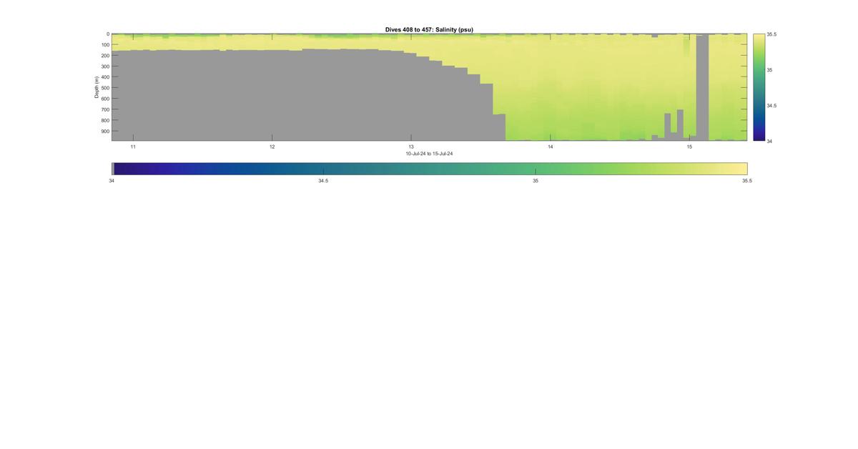Click the 'Depth (m)' y-axis label
858x449 pixels.
pyautogui.click(x=96, y=87)
